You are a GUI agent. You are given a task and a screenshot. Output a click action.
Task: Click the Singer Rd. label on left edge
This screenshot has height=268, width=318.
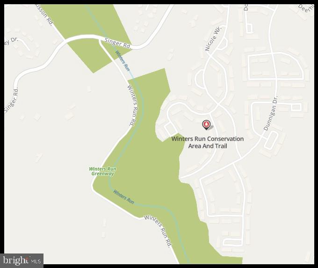pos(11,100)
